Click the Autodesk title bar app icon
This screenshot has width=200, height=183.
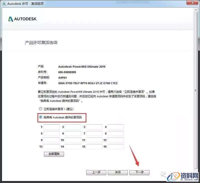point(4,4)
